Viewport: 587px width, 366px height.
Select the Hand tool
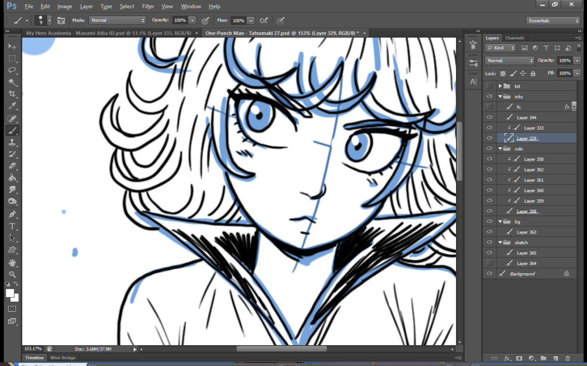pos(12,262)
